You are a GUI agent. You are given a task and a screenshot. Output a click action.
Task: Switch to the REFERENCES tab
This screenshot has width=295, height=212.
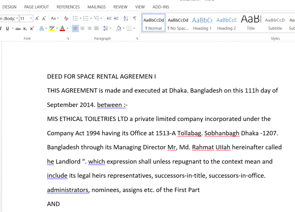[x=68, y=7]
